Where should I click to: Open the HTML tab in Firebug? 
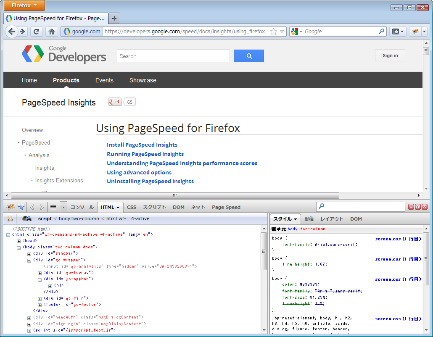click(110, 207)
